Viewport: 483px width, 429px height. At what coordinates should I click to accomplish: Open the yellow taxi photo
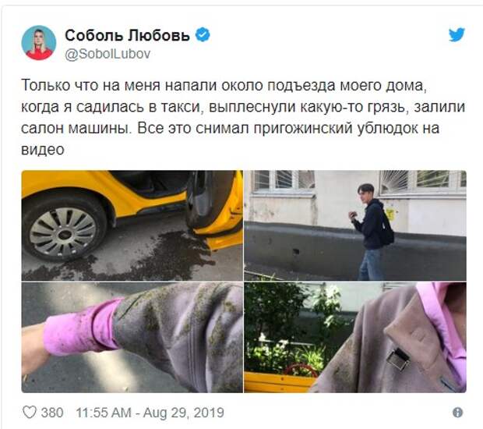pyautogui.click(x=132, y=225)
